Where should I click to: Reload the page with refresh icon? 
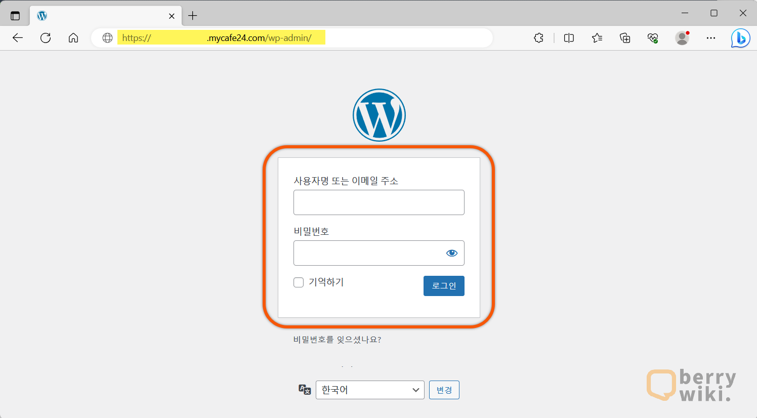pyautogui.click(x=46, y=38)
